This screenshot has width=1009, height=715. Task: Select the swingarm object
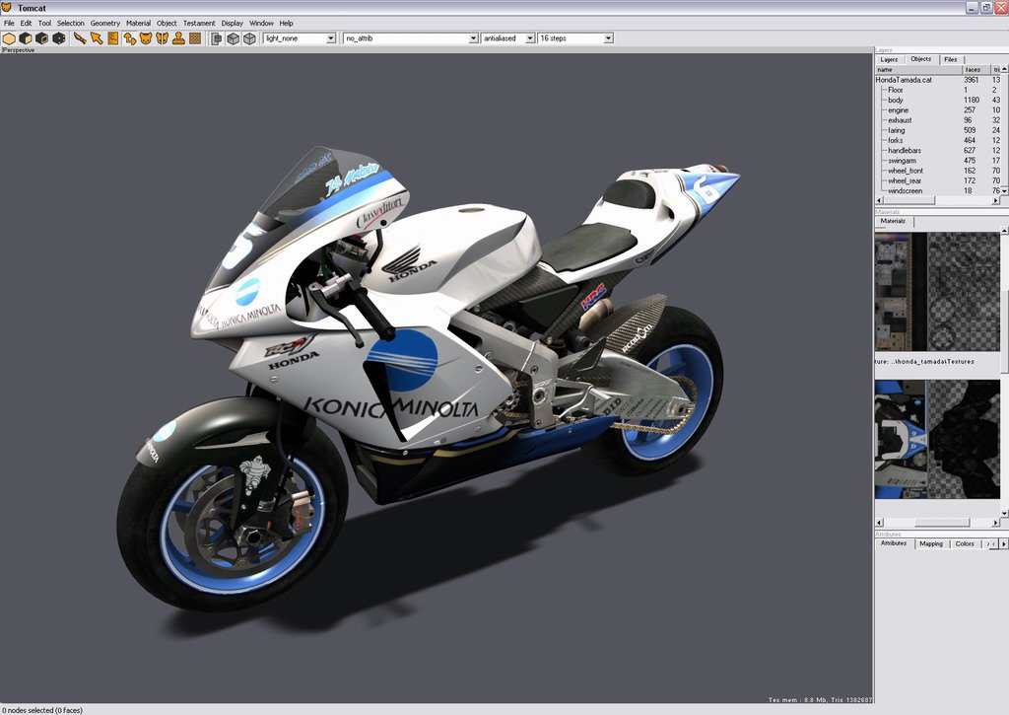pos(903,161)
